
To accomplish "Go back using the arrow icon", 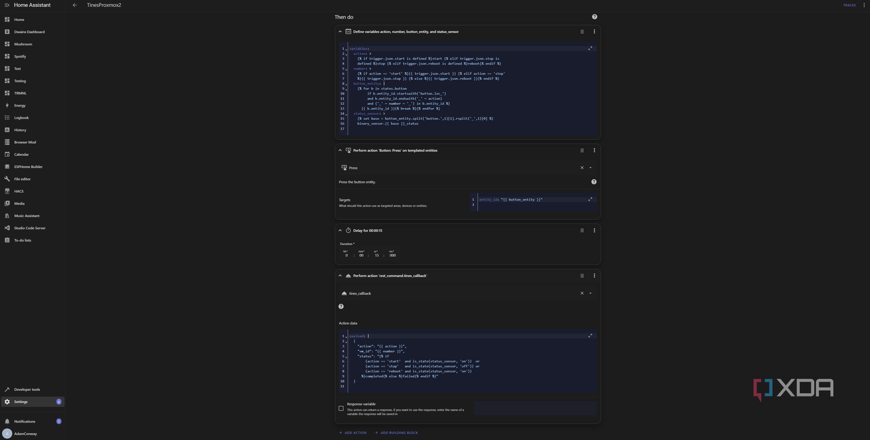I will (74, 5).
